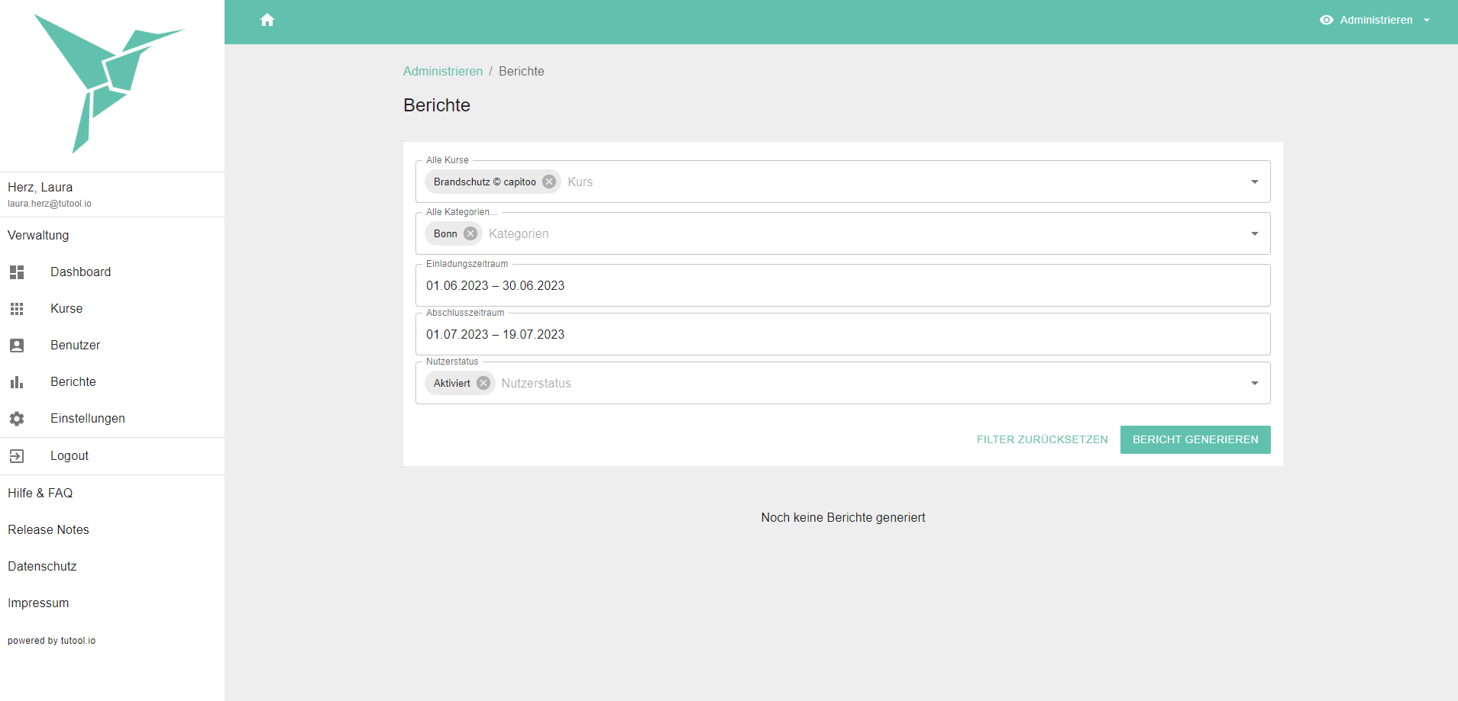The height and width of the screenshot is (701, 1458).
Task: Expand the Nutzerstatus dropdown arrow
Action: point(1254,383)
